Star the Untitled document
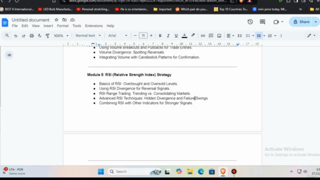320x180 pixels. pos(56,20)
